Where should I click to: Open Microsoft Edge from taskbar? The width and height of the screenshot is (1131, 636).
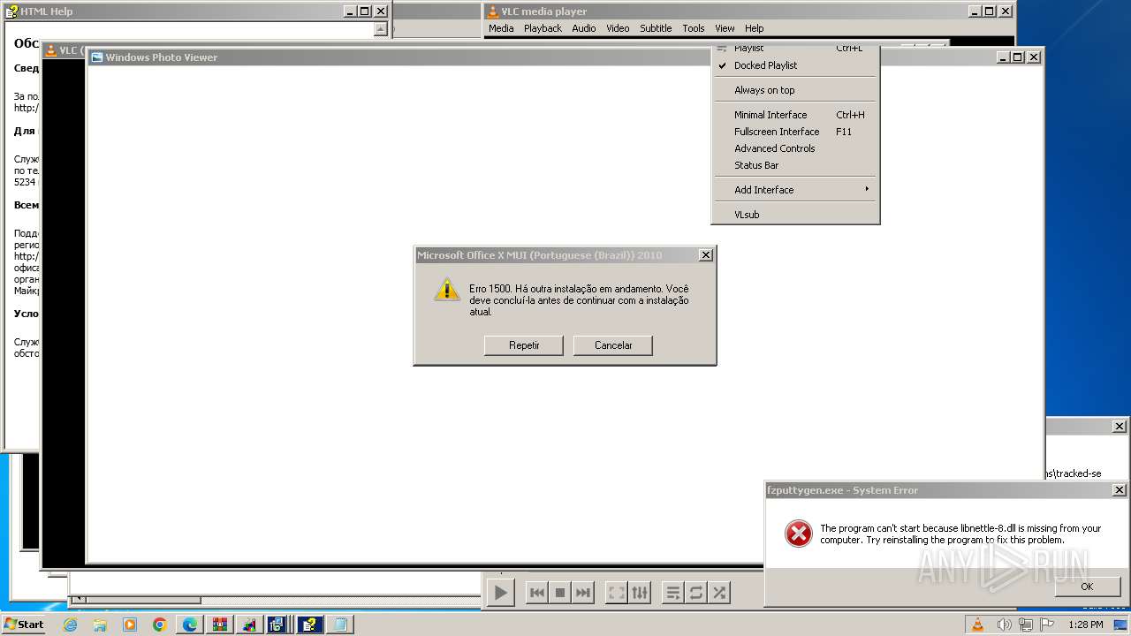[x=190, y=625]
